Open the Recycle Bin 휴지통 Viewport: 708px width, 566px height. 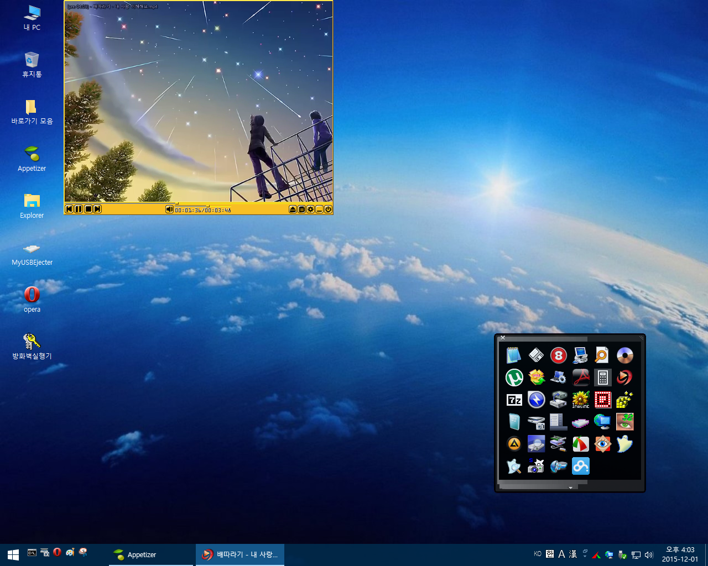(32, 64)
